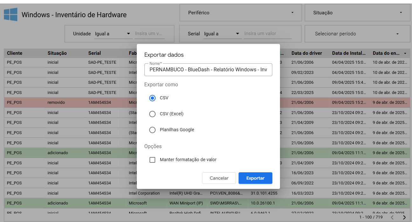Open Serial 'Igual a' operator dropdown
The width and height of the screenshot is (412, 222).
coord(222,34)
